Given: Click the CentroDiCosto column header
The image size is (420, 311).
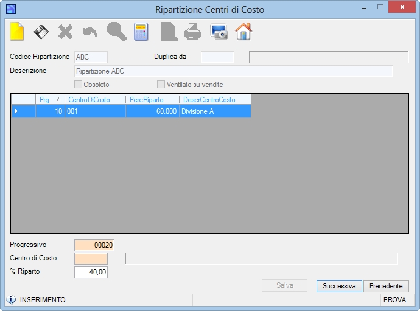Looking at the screenshot, I should (x=95, y=100).
